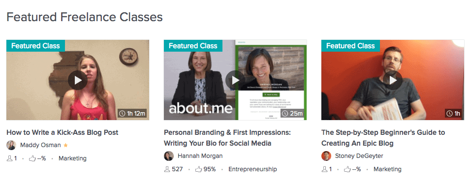Image resolution: width=470 pixels, height=185 pixels.
Task: Open The Step-by-Step Beginner's Guide class title
Action: point(383,138)
